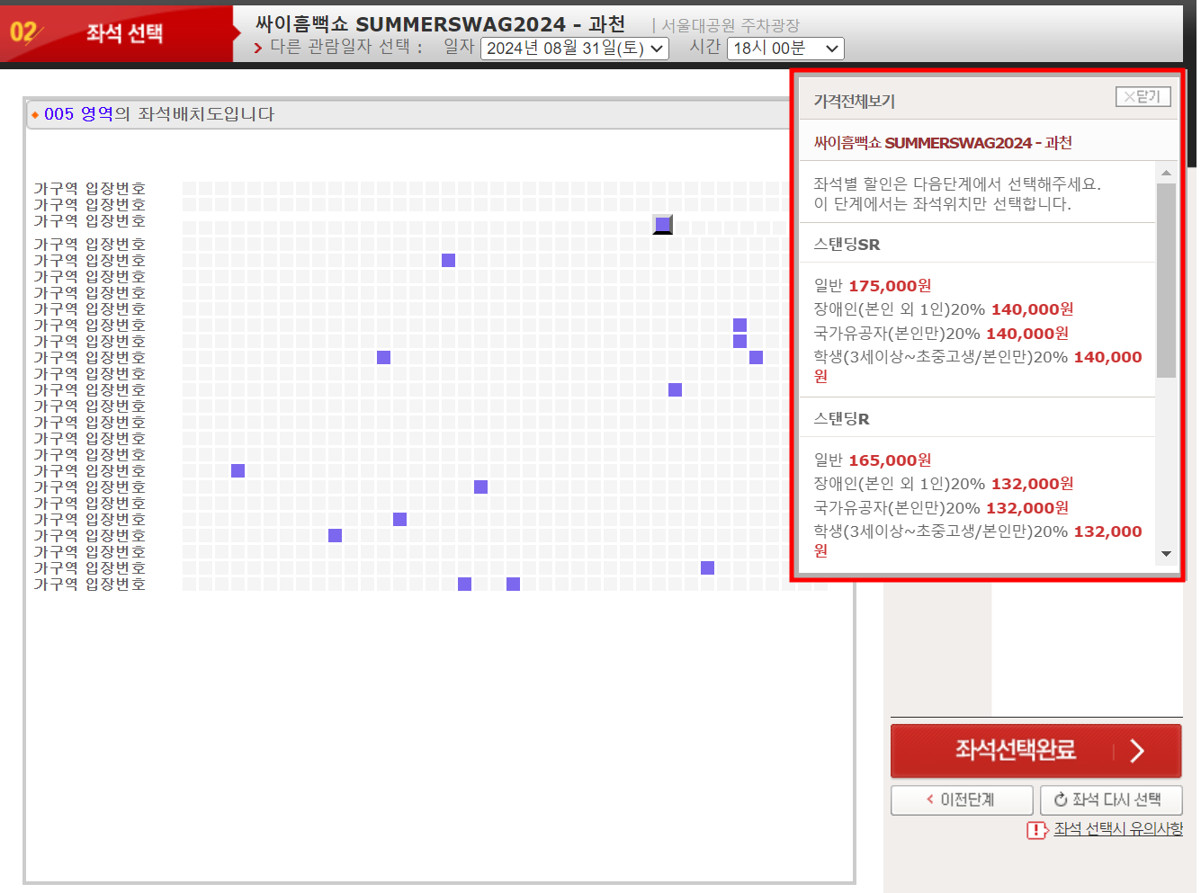The height and width of the screenshot is (893, 1201).
Task: Click the 일반 175,000원 price line
Action: pos(872,286)
